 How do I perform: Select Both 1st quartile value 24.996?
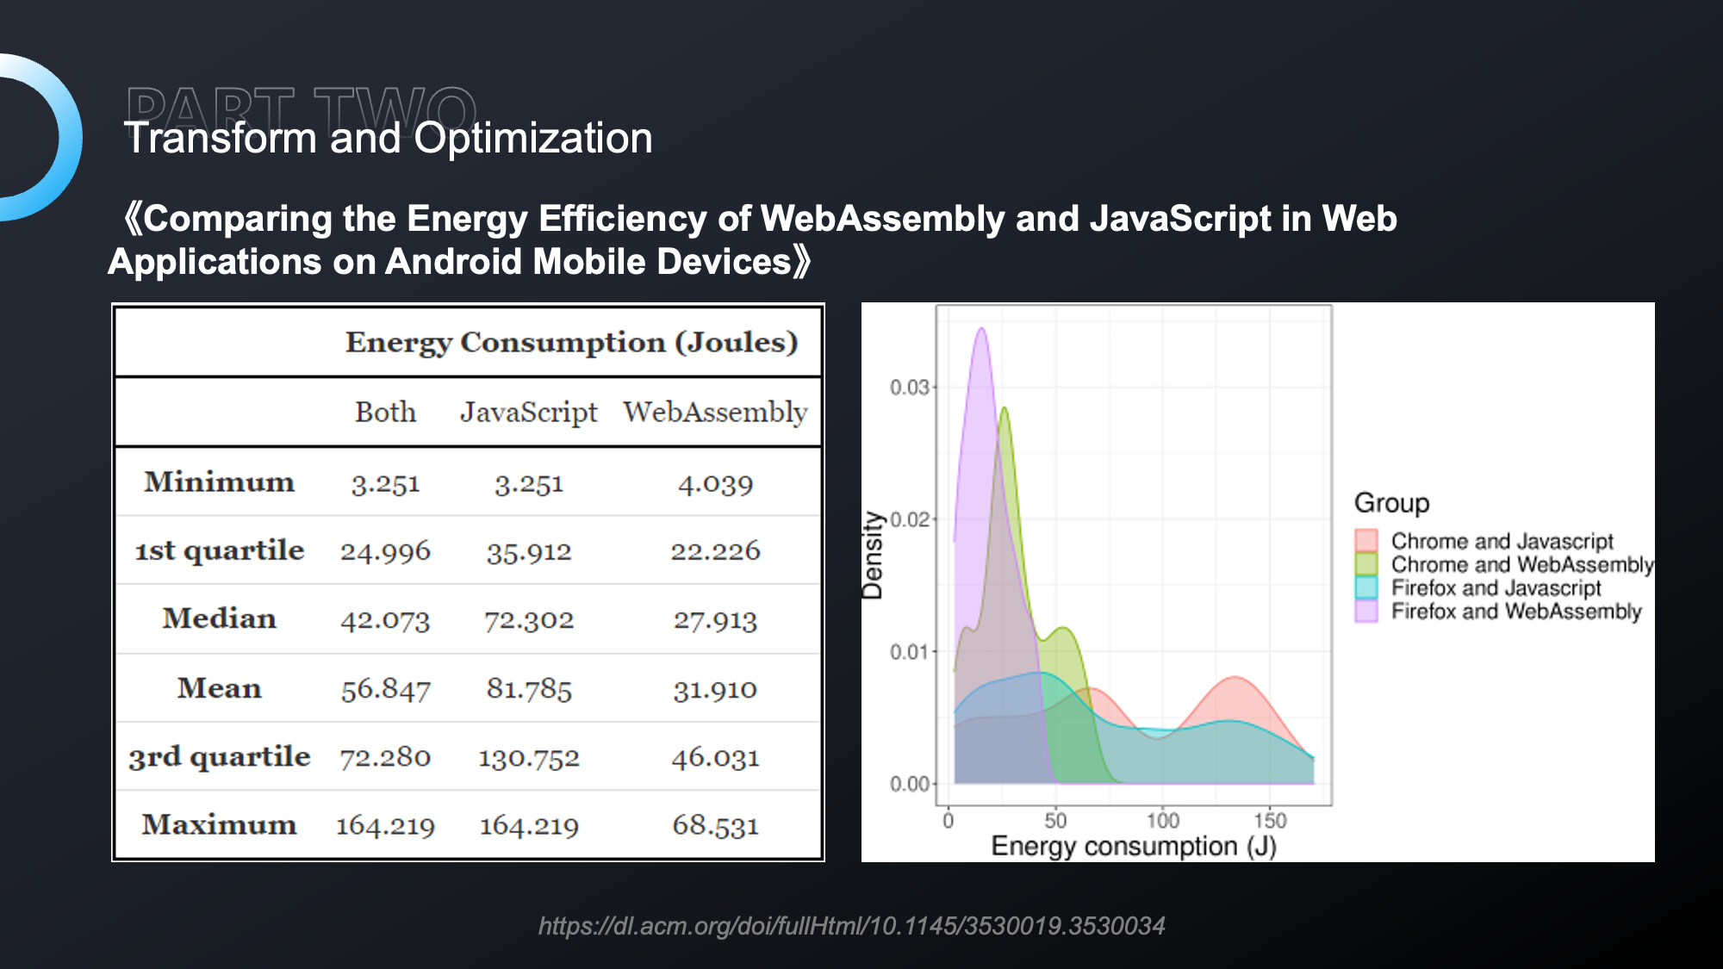[385, 551]
